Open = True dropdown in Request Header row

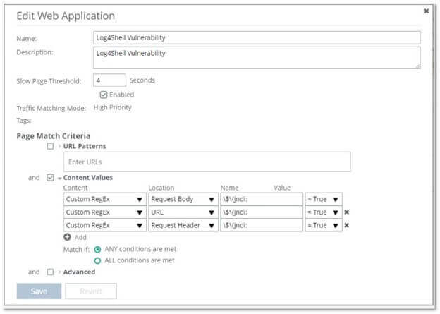pos(324,225)
